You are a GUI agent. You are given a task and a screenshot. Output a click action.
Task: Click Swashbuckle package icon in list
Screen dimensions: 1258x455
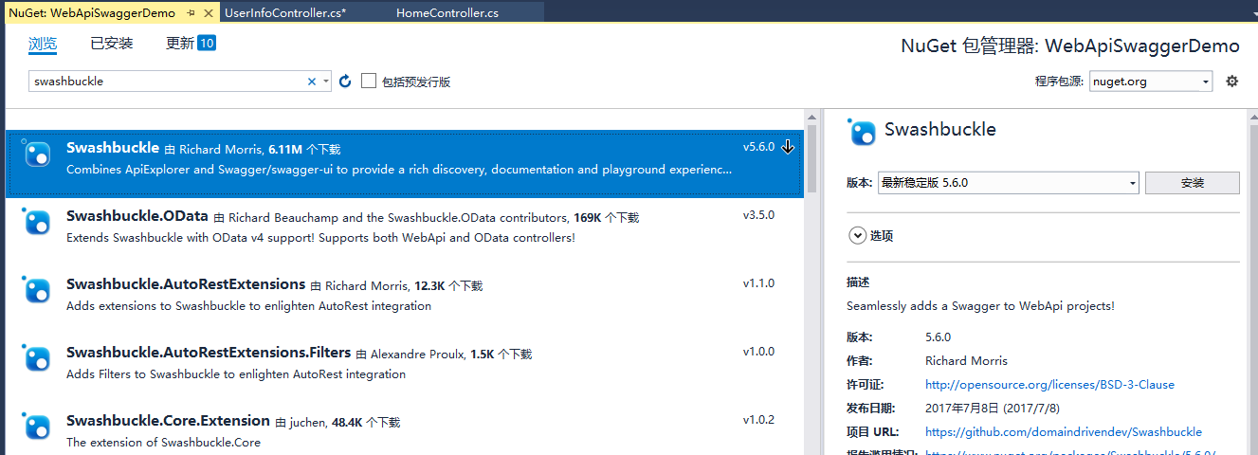tap(36, 155)
